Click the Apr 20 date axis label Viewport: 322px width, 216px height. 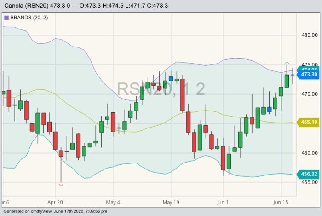pos(55,203)
